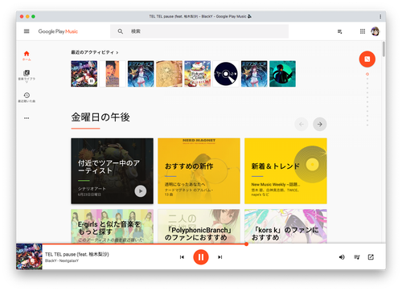The width and height of the screenshot is (402, 291).
Task: Click the 金曜日の午後 heading
Action: [100, 117]
